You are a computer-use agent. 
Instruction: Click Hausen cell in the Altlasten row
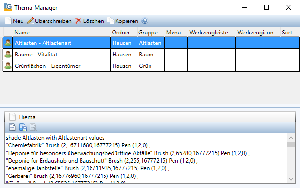[x=124, y=43]
